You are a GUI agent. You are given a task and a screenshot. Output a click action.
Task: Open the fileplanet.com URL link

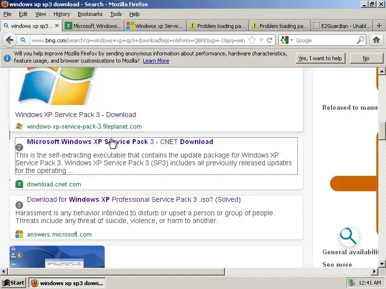[x=84, y=127]
